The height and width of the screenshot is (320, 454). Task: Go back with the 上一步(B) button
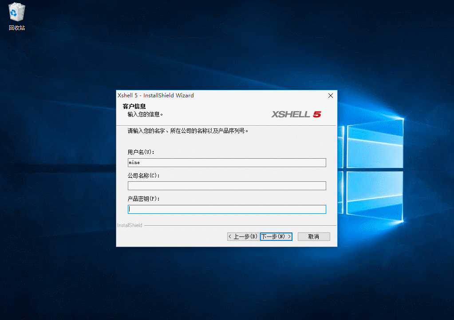point(243,236)
